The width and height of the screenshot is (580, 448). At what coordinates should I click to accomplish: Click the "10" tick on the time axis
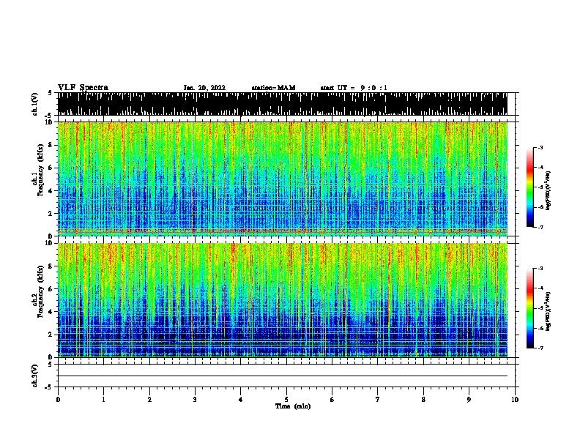click(515, 400)
